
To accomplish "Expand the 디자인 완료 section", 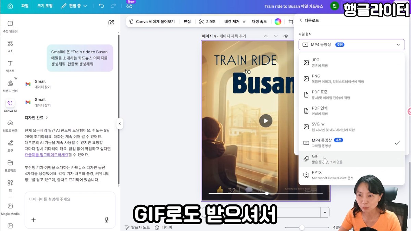I will coord(36,118).
